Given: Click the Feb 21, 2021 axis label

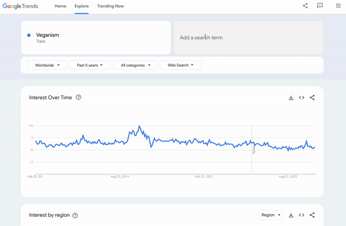Looking at the screenshot, I should click(x=204, y=177).
